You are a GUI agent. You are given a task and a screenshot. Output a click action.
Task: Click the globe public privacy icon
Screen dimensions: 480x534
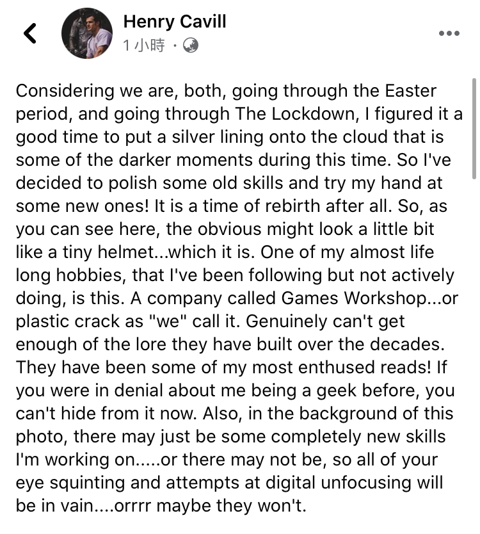(191, 45)
